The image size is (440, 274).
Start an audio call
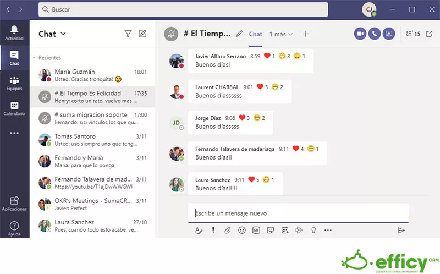[x=375, y=34]
